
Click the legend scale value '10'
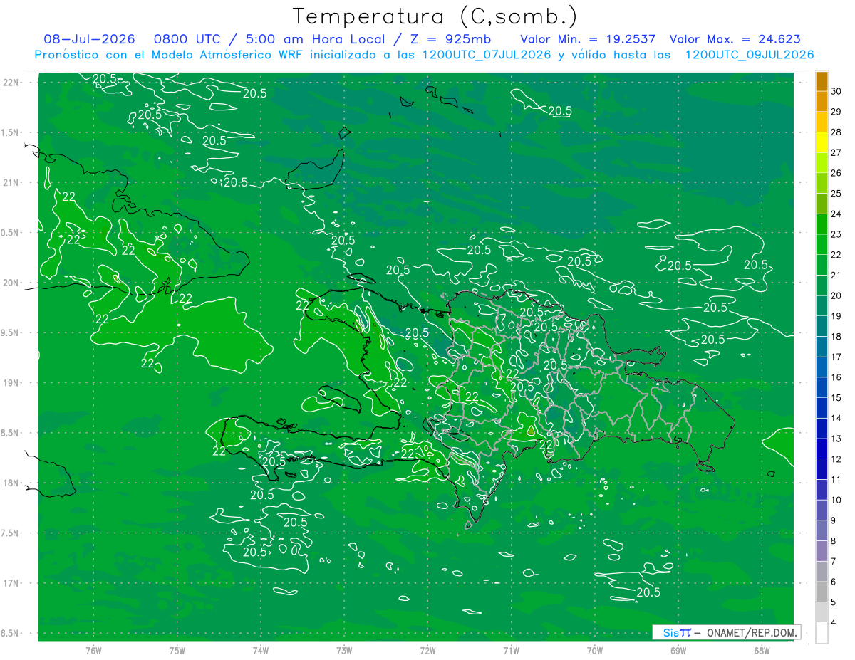coord(836,500)
